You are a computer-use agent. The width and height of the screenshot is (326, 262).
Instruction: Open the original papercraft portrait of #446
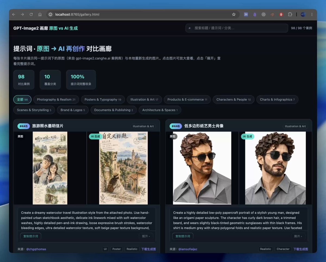pyautogui.click(x=202, y=168)
